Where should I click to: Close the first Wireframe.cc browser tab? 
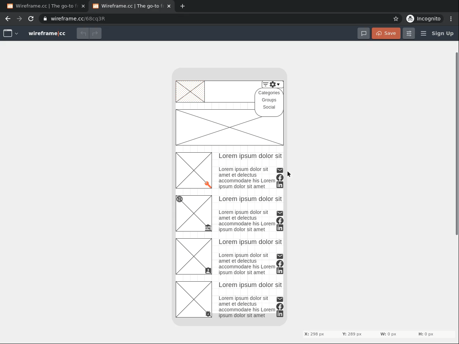[x=83, y=6]
